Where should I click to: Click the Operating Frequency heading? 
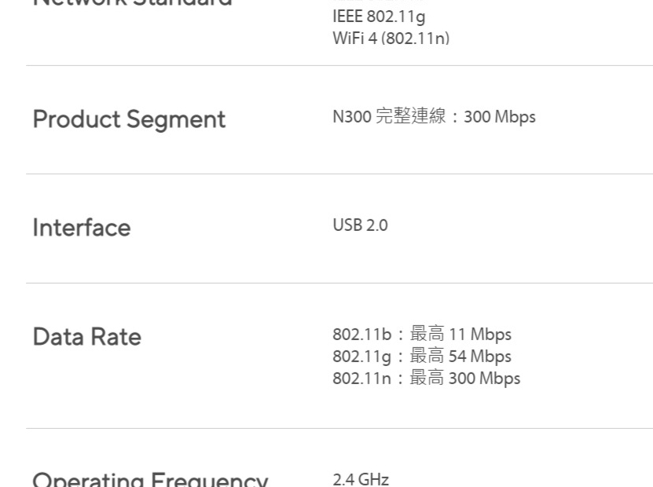pos(150,479)
